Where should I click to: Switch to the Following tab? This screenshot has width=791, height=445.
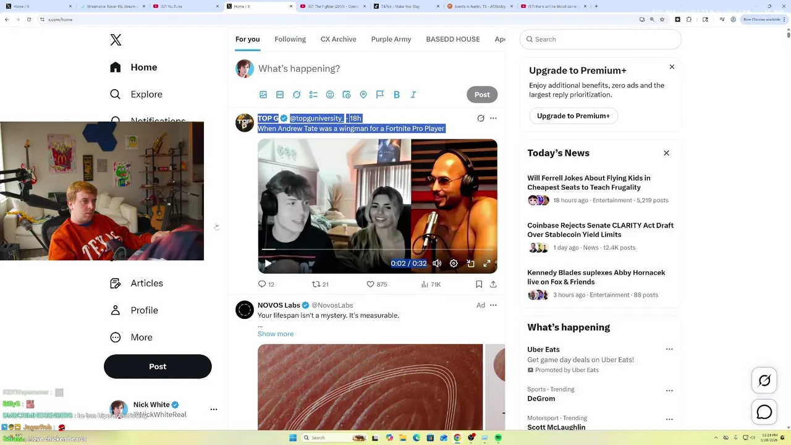click(290, 39)
